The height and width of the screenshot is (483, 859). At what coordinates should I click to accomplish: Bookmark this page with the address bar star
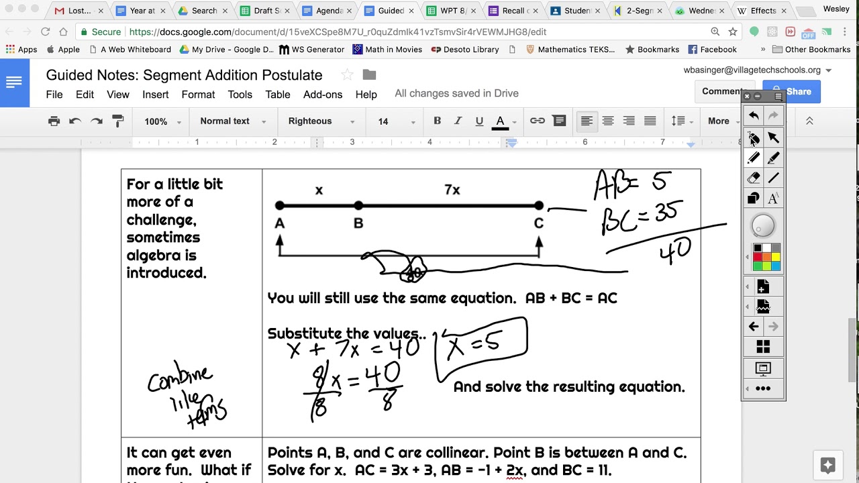[x=733, y=32]
